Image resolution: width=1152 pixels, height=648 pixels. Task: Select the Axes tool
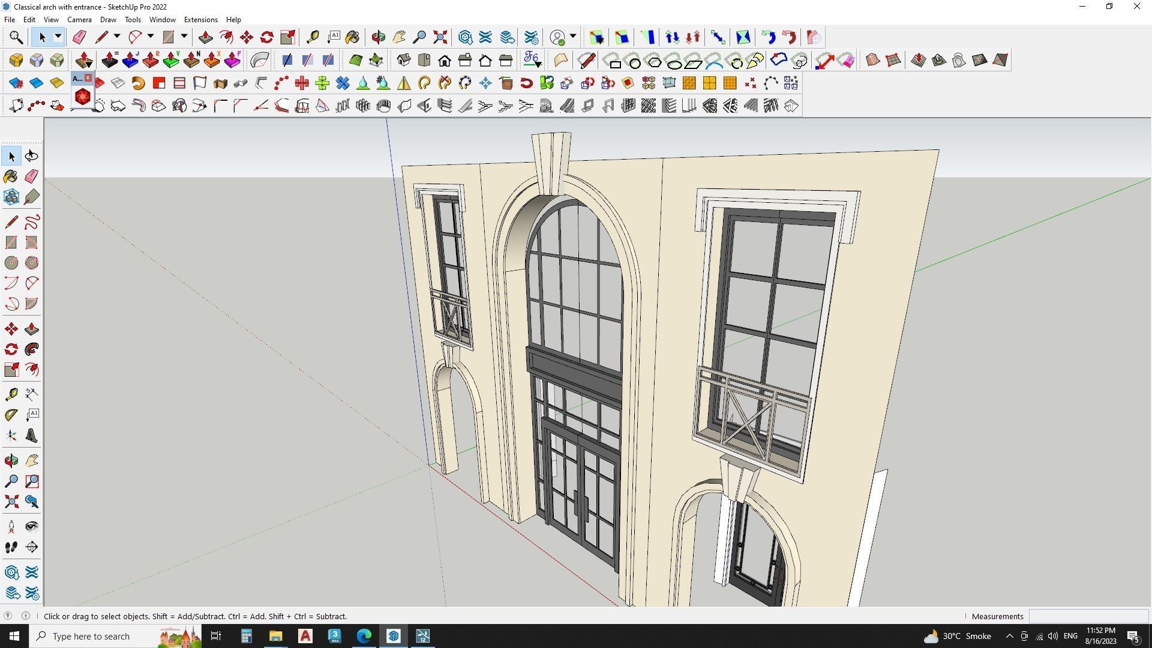click(11, 436)
